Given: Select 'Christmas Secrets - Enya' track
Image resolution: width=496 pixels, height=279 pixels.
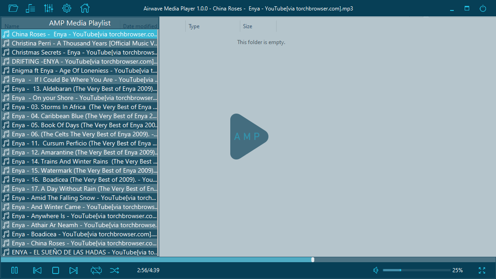Looking at the screenshot, I should (80, 53).
